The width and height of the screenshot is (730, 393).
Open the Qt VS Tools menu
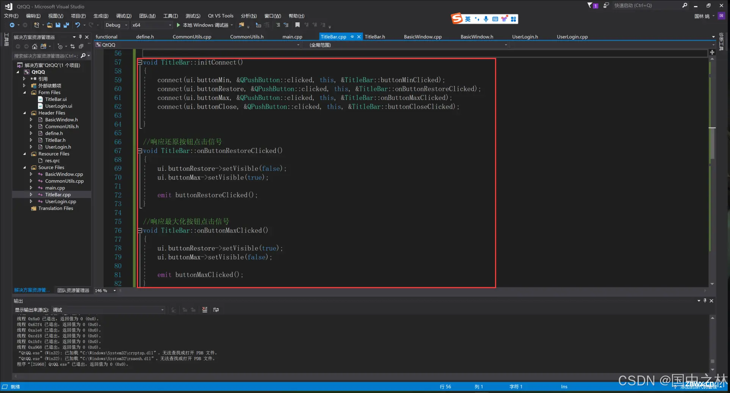221,16
